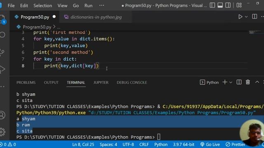Open the Explorer view in activity bar
Image resolution: width=264 pixels, height=148 pixels.
tap(2, 19)
